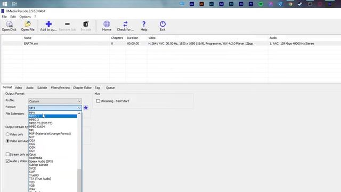Viewport: 341px width, 192px height.
Task: Choose SVCD in the format list
Action: (53, 169)
